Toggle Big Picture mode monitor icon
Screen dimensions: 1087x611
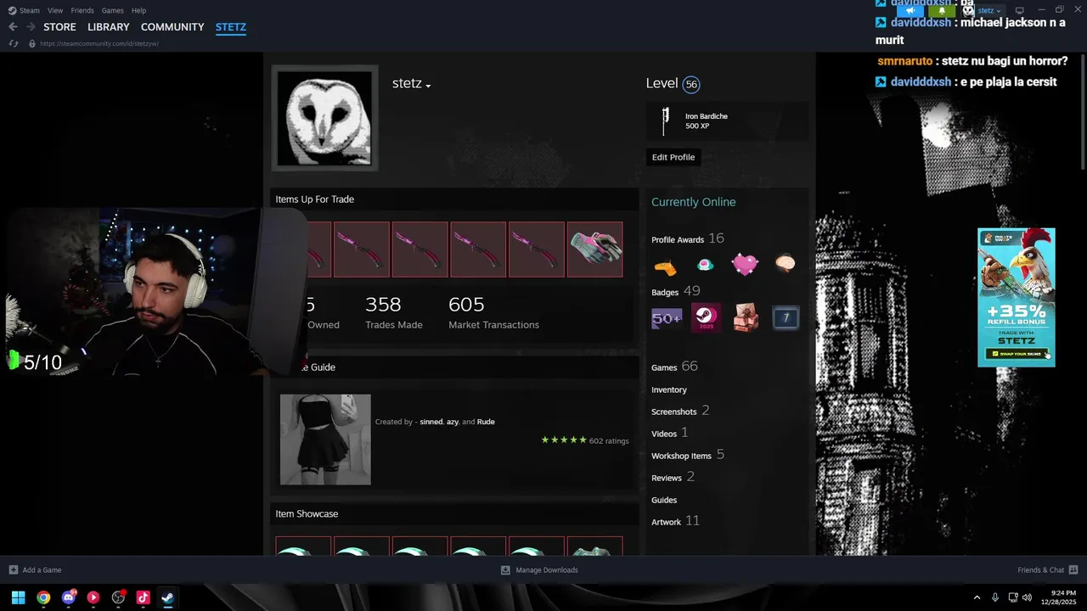click(x=1020, y=11)
